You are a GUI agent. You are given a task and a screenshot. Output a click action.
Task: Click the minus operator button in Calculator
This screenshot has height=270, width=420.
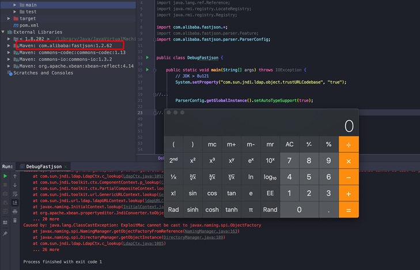349,177
